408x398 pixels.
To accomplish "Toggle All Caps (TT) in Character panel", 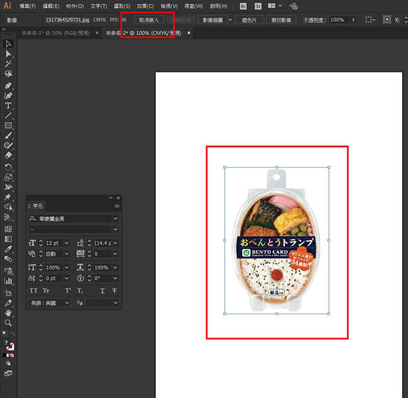I will tap(34, 291).
